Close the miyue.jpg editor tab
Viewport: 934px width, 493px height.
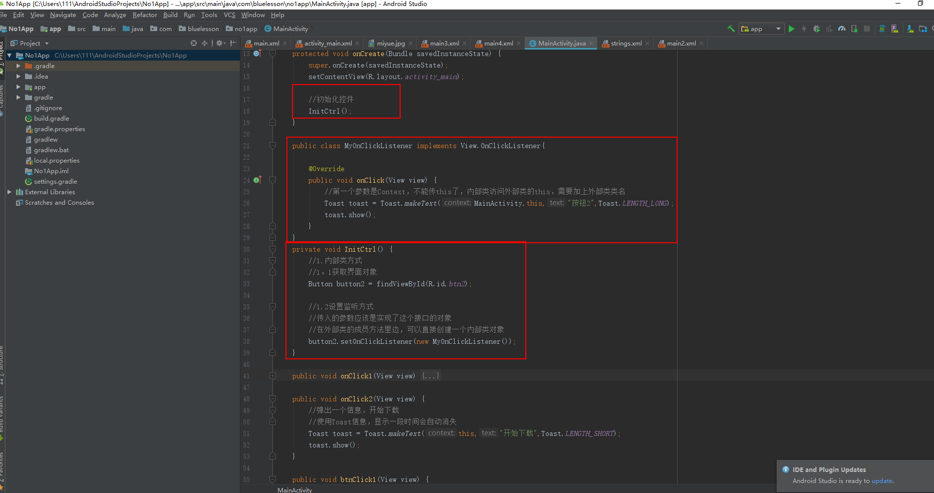(410, 44)
